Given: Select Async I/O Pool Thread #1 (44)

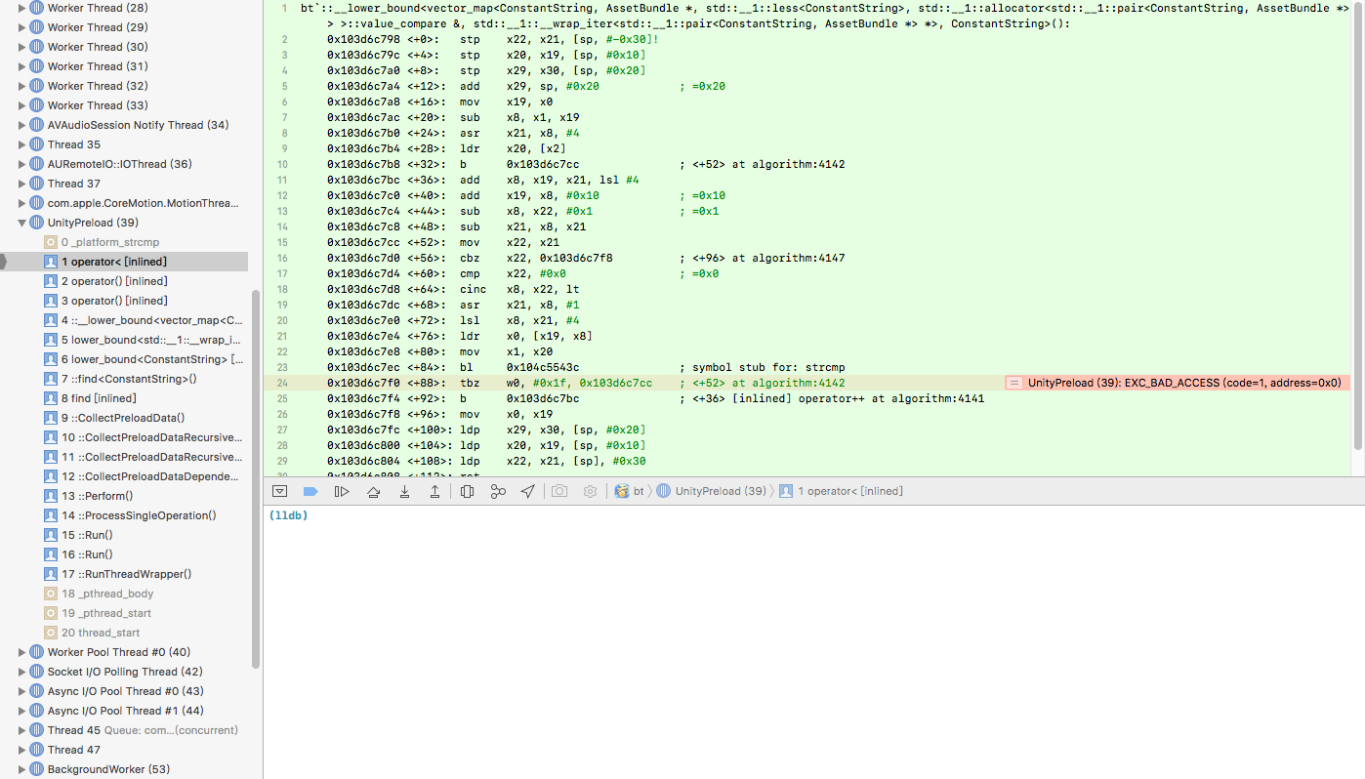Looking at the screenshot, I should coord(124,711).
